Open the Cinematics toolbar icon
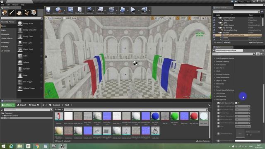Screen dimensions: 265x149 (x=111, y=10)
